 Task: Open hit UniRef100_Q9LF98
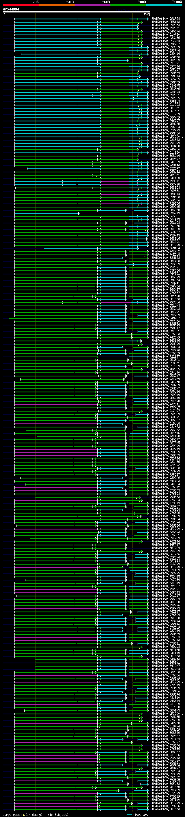[166, 19]
